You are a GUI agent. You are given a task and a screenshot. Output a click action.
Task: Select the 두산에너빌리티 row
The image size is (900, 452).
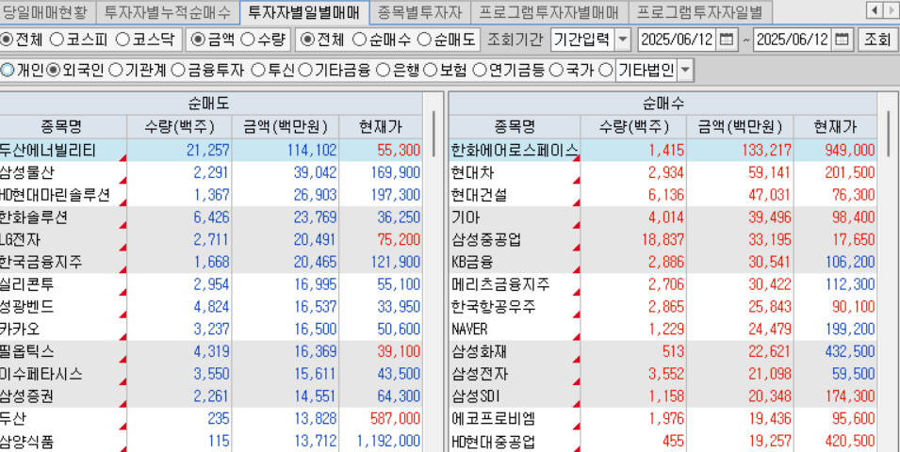click(211, 151)
